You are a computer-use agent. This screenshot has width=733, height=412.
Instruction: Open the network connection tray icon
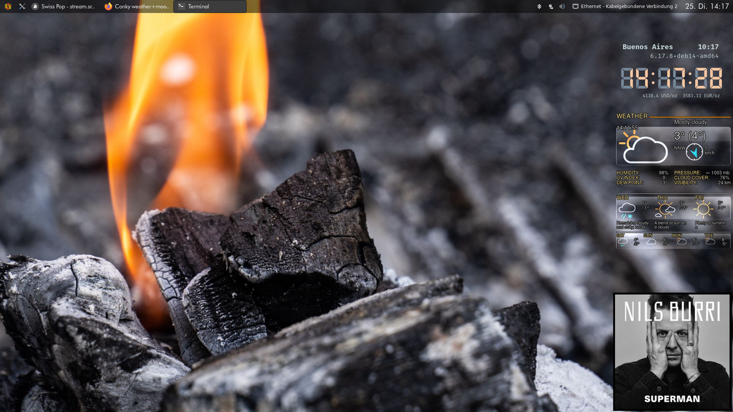click(550, 6)
